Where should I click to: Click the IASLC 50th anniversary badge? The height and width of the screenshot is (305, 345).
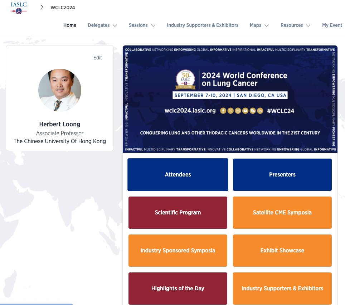click(x=185, y=79)
